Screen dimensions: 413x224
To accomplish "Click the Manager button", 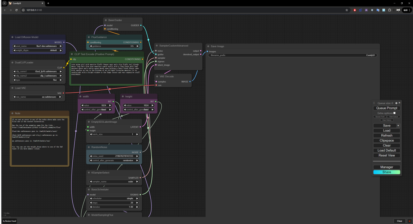I will [387, 167].
